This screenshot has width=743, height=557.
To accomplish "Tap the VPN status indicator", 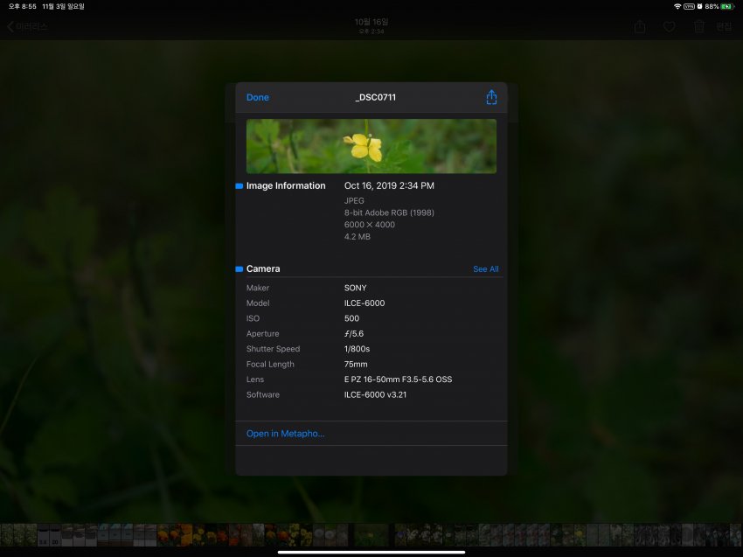I will pos(689,6).
